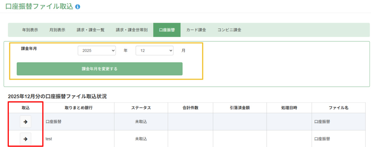This screenshot has width=371, height=147.
Task: Switch to the コンビニ課金 tab
Action: point(229,30)
